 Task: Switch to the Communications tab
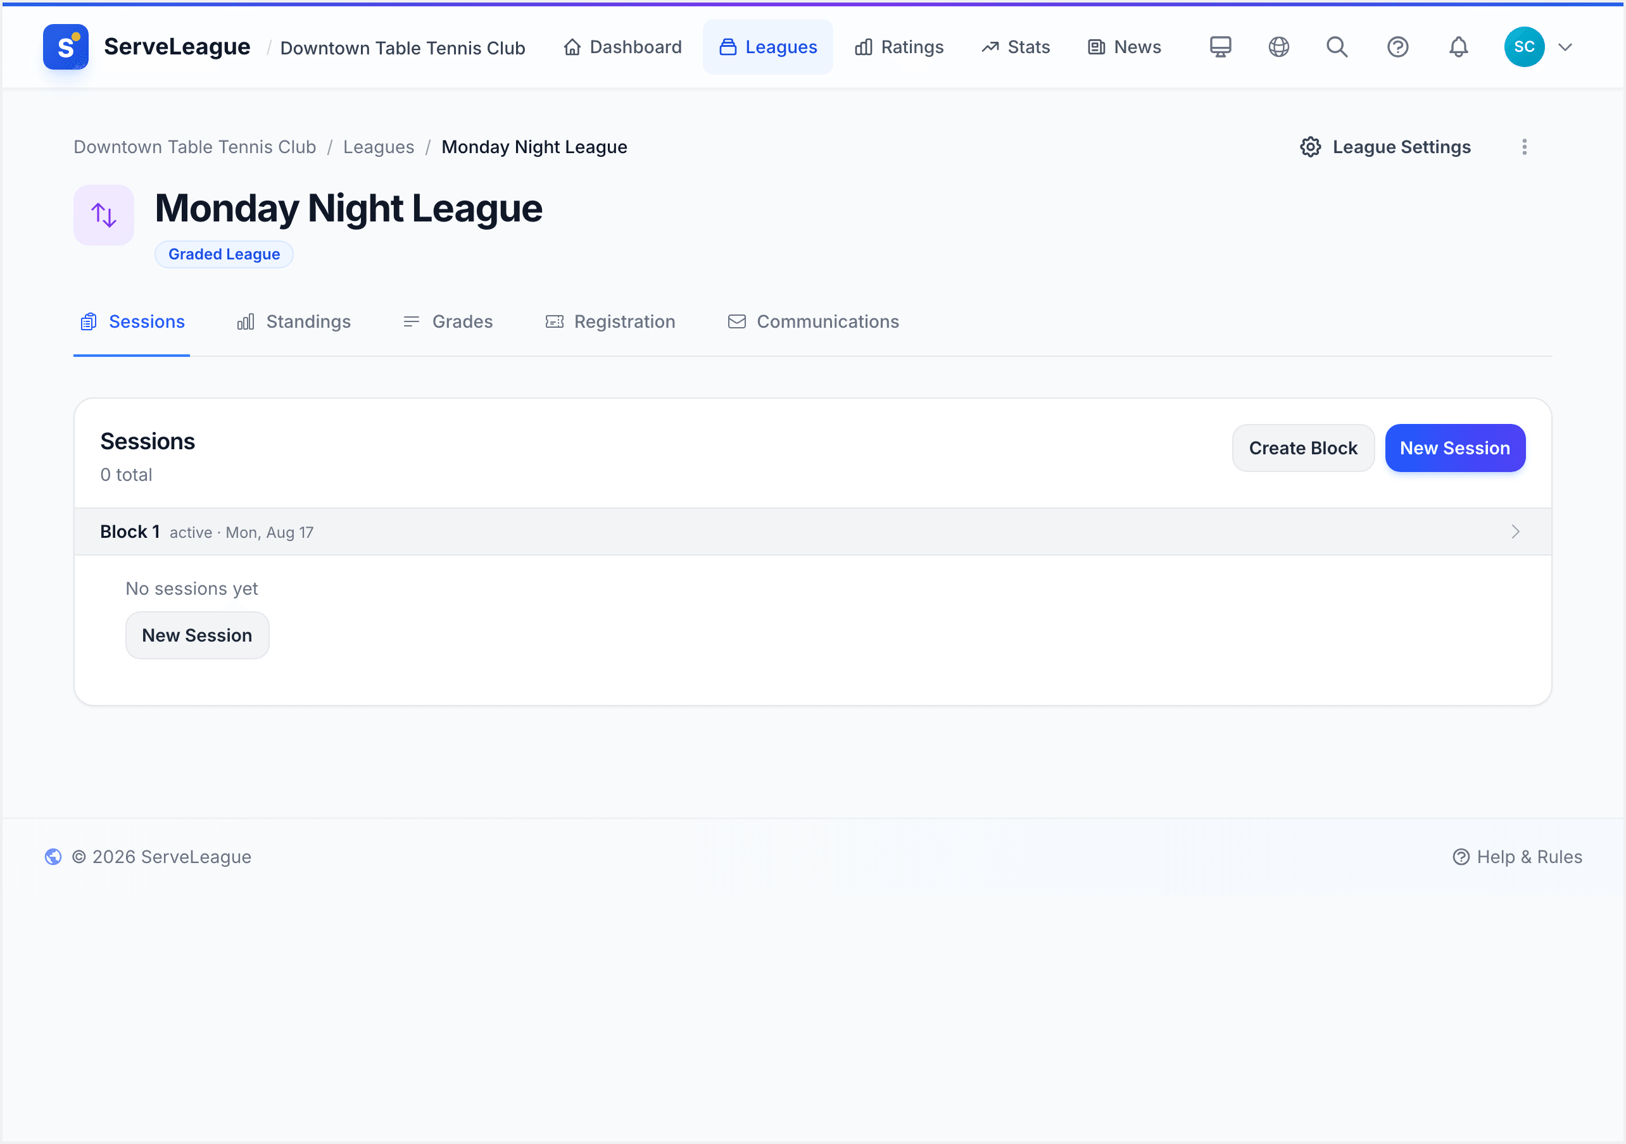click(814, 322)
